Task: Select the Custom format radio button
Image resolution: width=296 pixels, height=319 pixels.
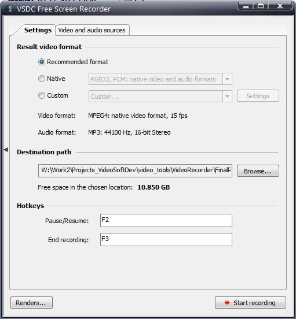Action: [x=42, y=95]
